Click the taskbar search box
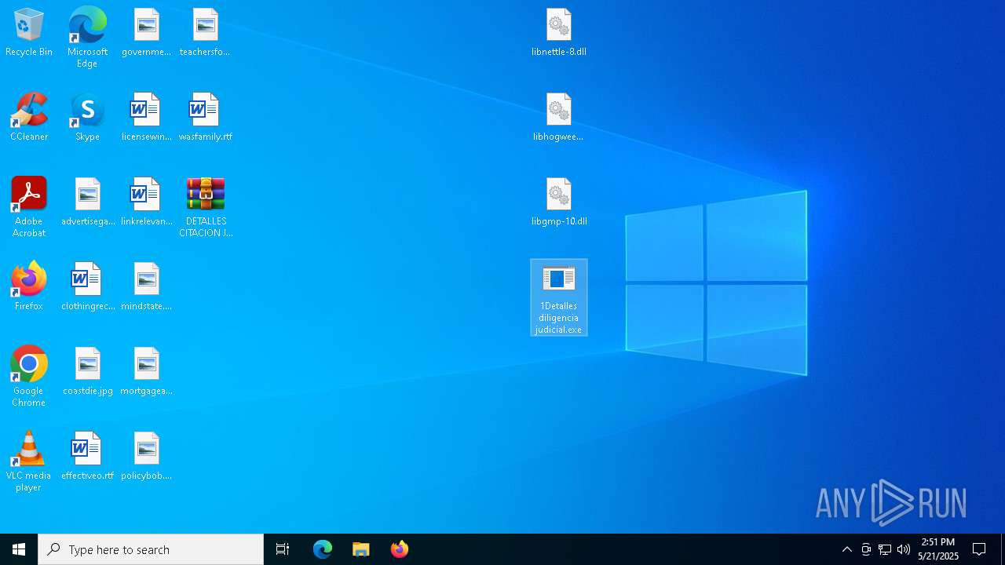Screen dimensions: 1005x565 pyautogui.click(x=151, y=549)
